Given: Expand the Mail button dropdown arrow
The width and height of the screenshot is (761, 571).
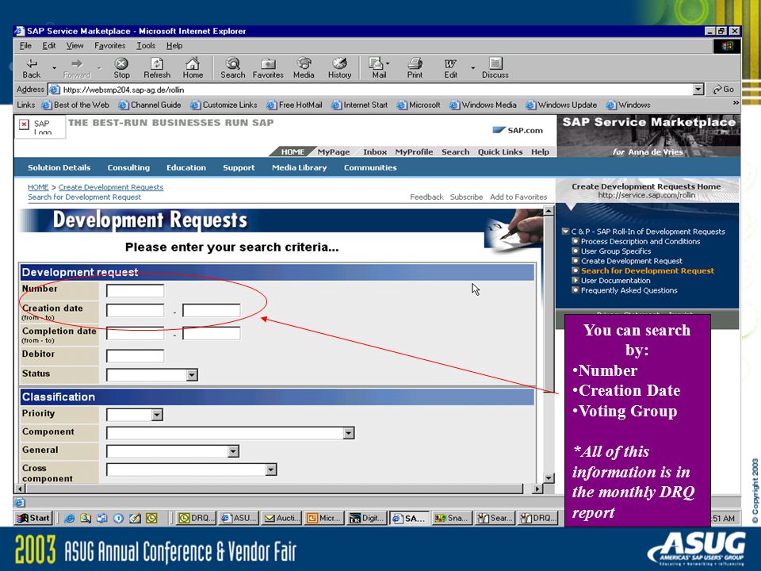Looking at the screenshot, I should tap(388, 63).
